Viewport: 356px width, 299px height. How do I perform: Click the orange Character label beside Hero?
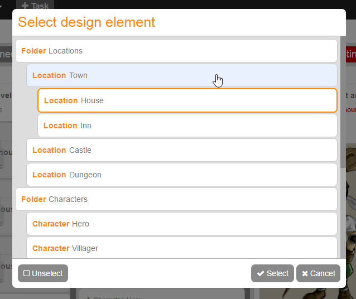coord(51,224)
